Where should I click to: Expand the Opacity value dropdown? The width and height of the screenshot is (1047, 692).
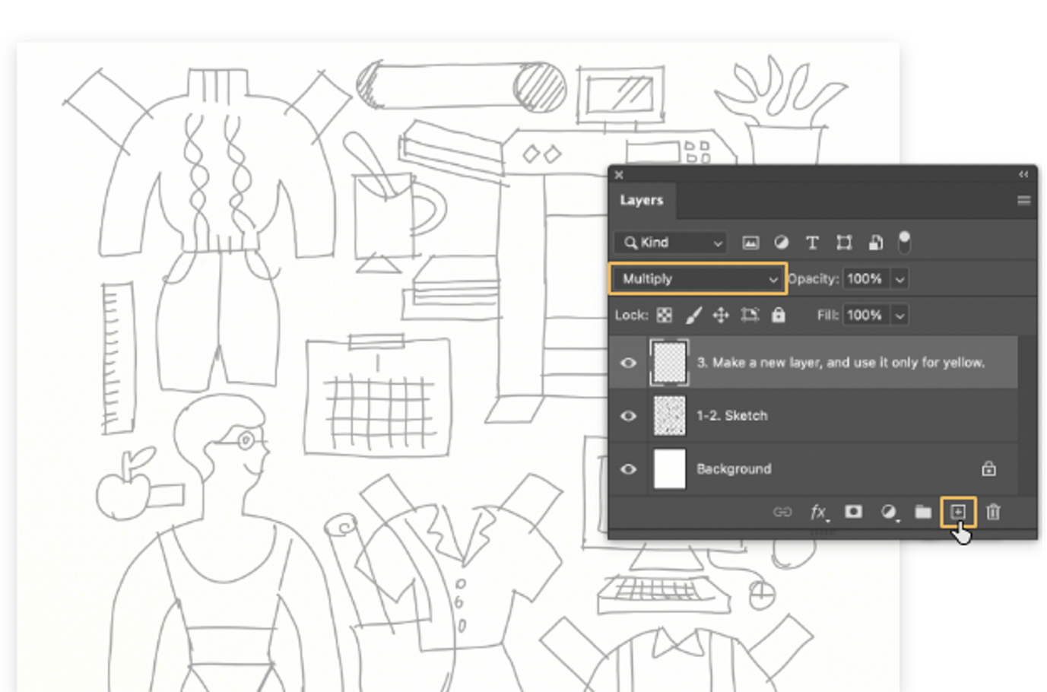[x=900, y=278]
